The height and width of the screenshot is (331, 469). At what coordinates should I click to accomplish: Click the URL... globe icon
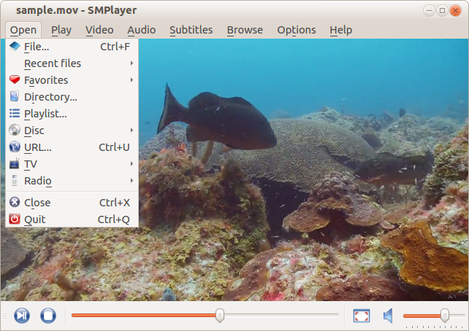point(15,147)
